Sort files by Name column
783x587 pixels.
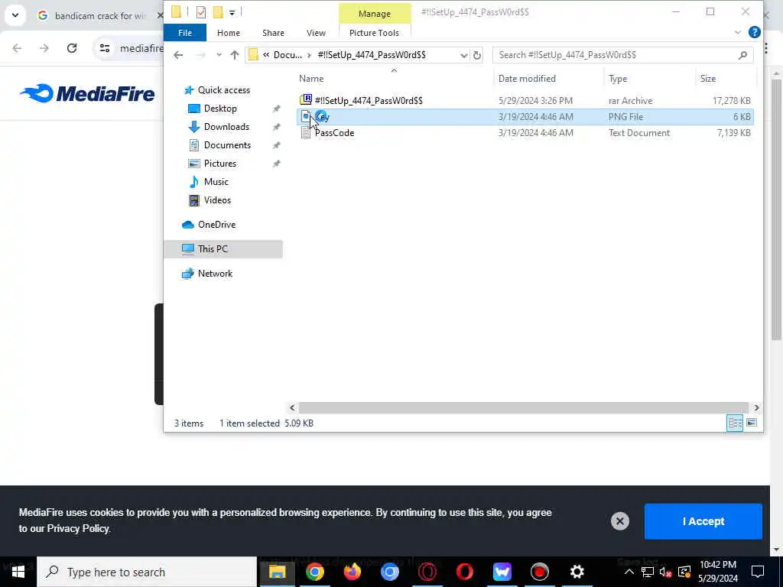coord(311,79)
